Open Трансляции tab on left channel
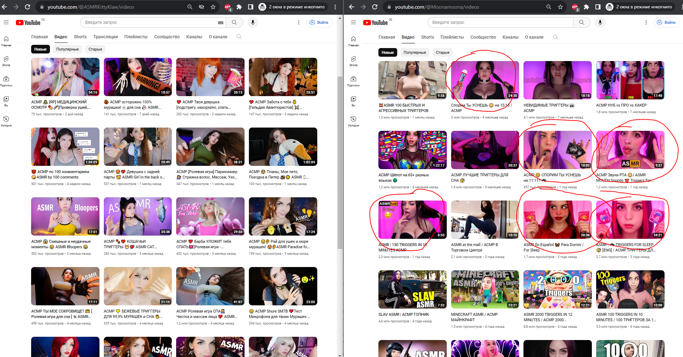 pyautogui.click(x=106, y=37)
